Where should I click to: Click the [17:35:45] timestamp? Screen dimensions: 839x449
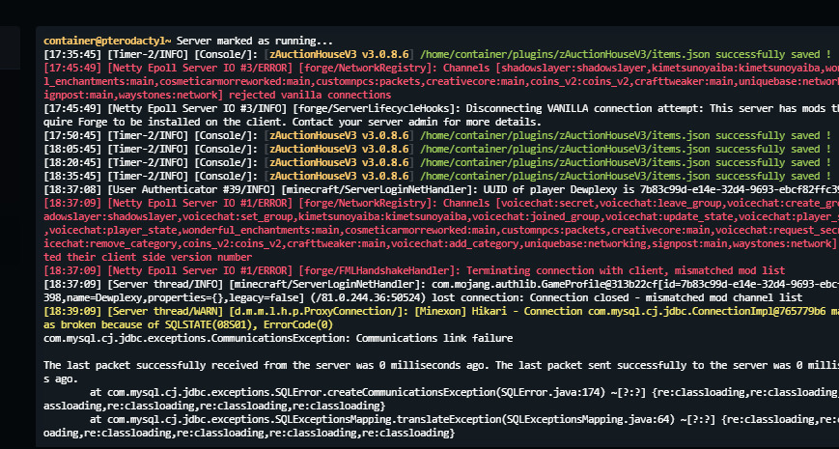point(72,54)
